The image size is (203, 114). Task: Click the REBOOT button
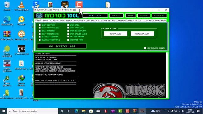click(x=130, y=16)
